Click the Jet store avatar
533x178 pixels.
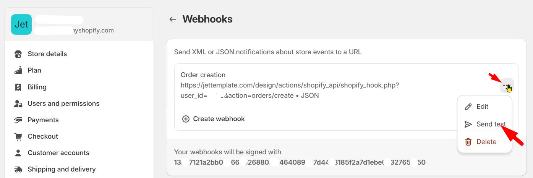click(21, 24)
